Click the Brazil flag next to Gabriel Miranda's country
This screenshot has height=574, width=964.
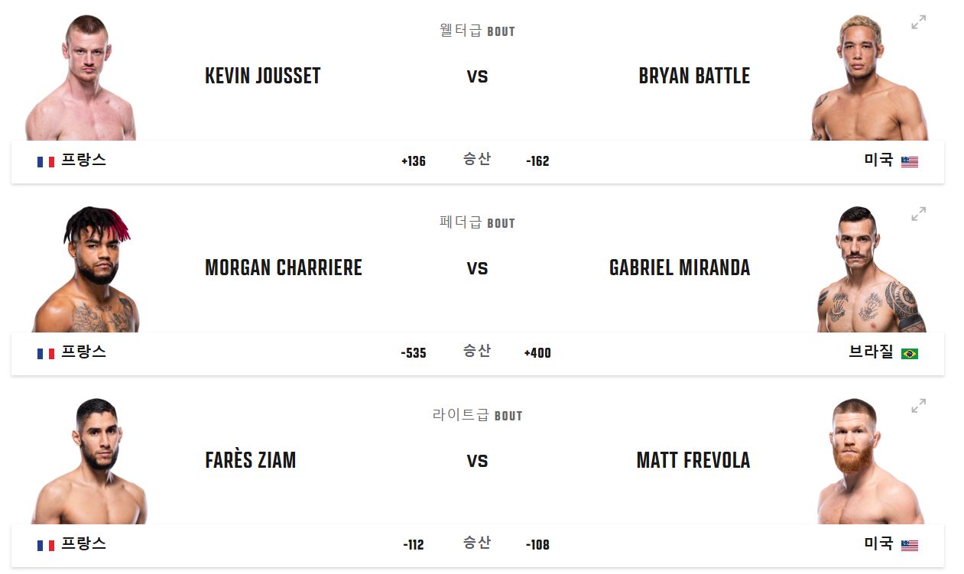(x=909, y=353)
